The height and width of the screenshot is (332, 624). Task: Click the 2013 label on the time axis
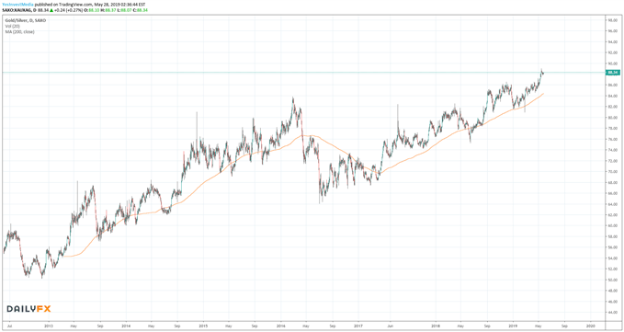(x=49, y=326)
